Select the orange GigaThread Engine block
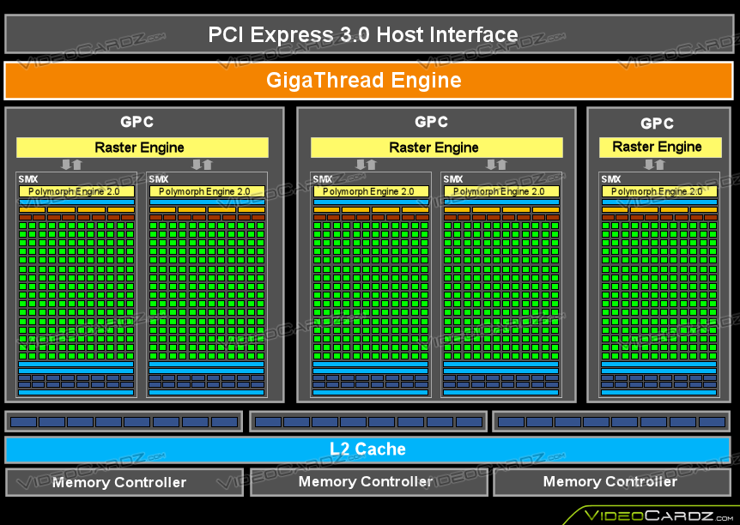This screenshot has width=740, height=525. click(x=369, y=81)
